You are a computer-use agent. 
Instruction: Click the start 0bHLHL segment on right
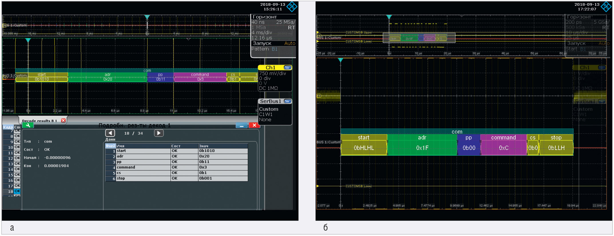(364, 145)
